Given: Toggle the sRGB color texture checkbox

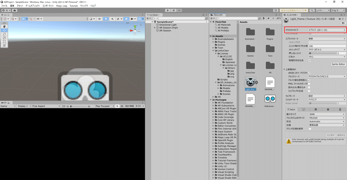Looking at the screenshot, I should tap(309, 73).
